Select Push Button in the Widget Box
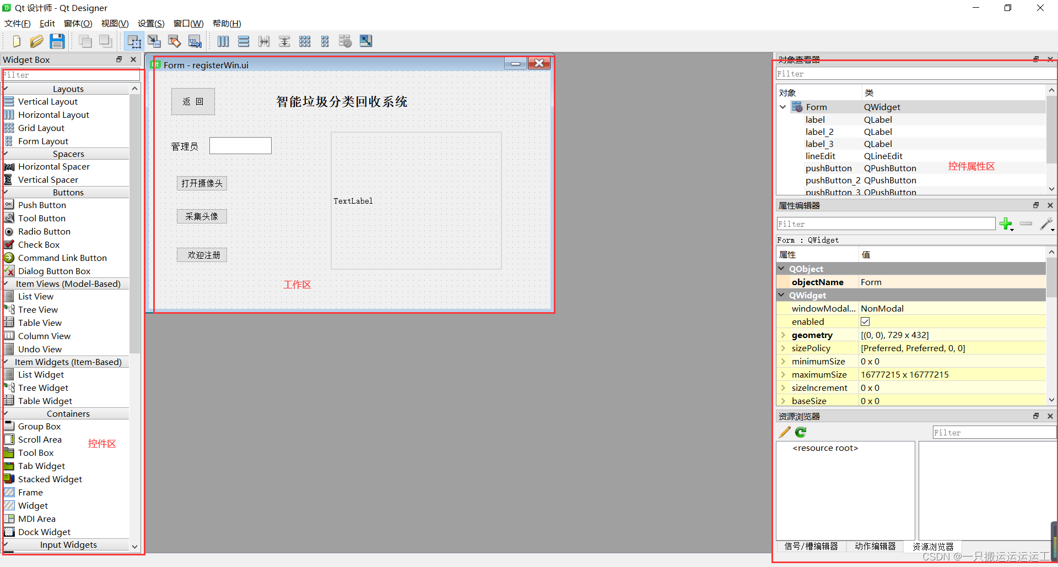Viewport: 1058px width, 567px height. [x=42, y=205]
